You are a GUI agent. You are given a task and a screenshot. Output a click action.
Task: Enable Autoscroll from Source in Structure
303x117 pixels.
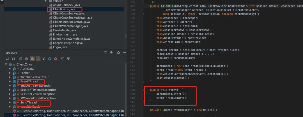click(69, 59)
